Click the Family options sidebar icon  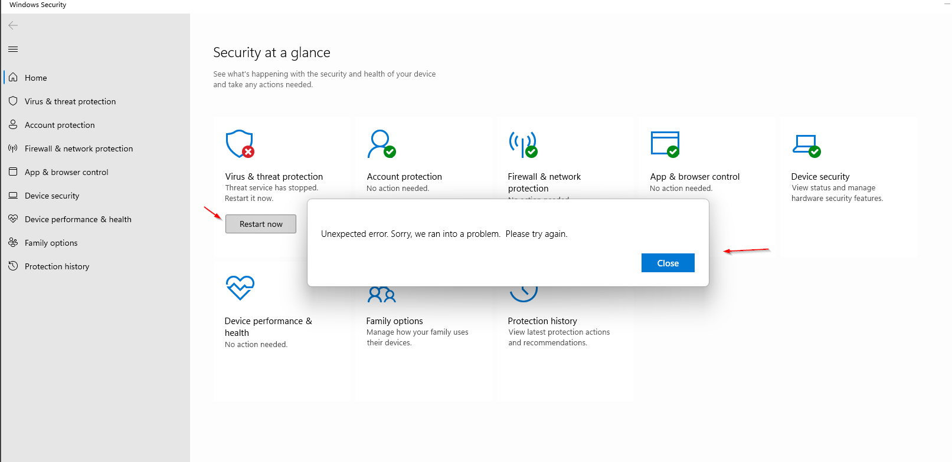[x=13, y=243]
